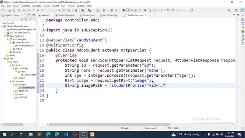Open the Navigate menu
Viewport: 245px width, 138px height.
(x=37, y=6)
